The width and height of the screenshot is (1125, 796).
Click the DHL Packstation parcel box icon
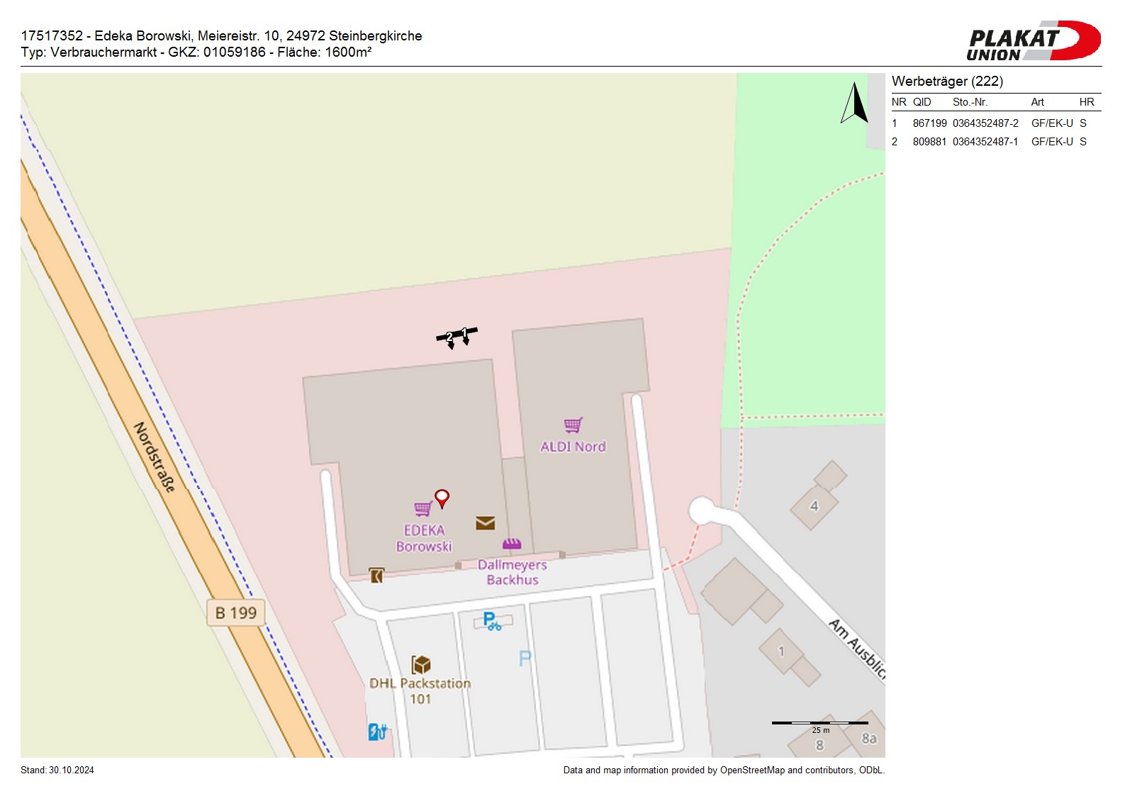[x=421, y=665]
